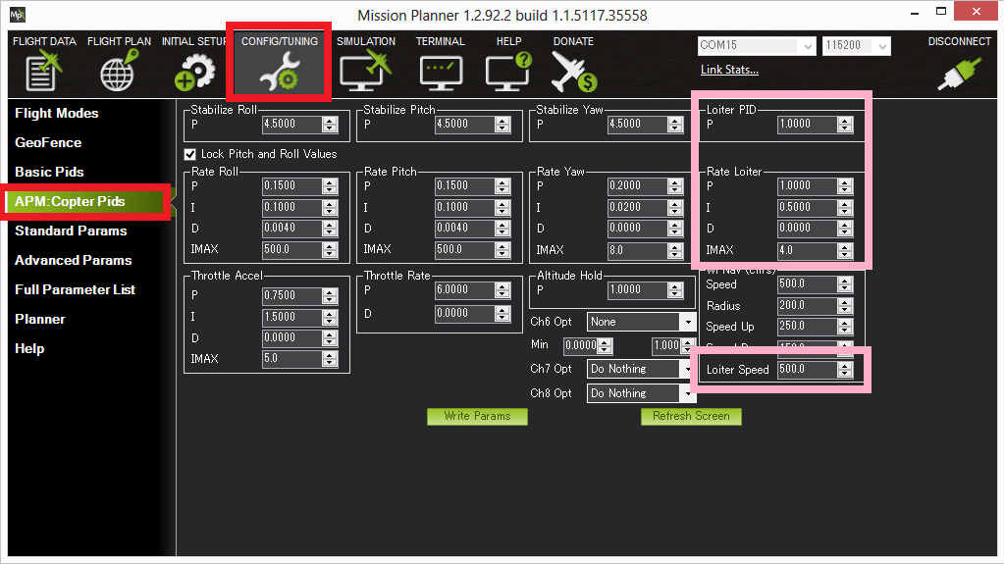Image resolution: width=1004 pixels, height=564 pixels.
Task: Click the Throttle Accel P field
Action: (292, 296)
